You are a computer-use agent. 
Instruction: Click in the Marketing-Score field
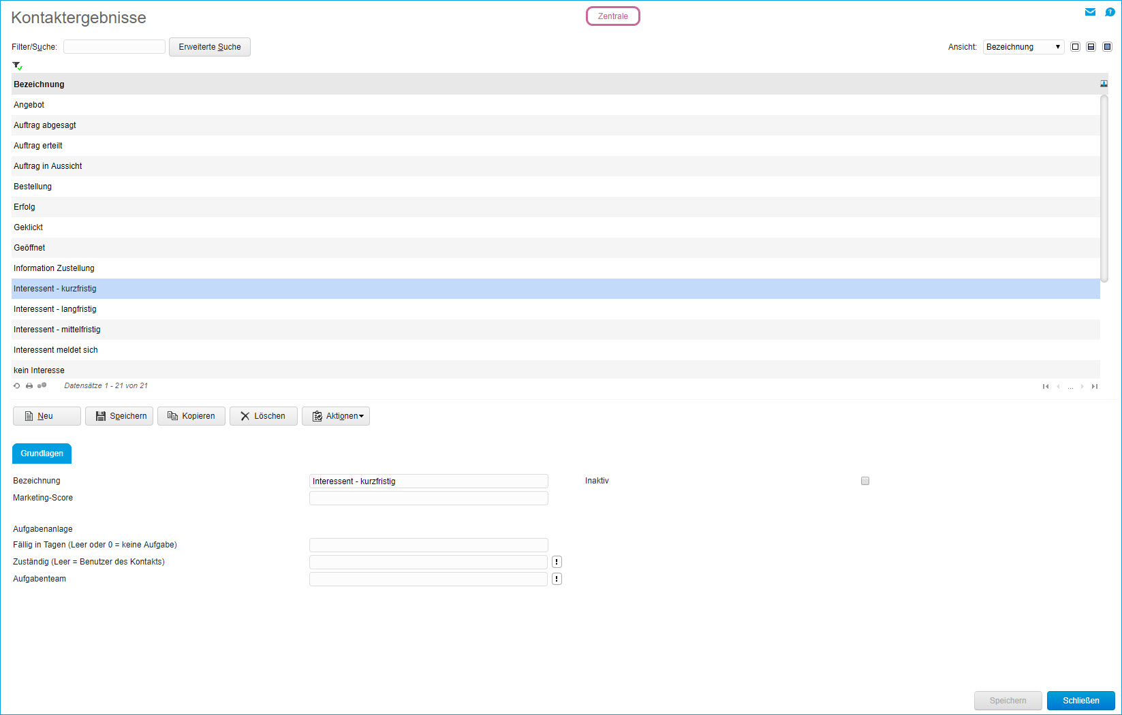click(428, 498)
